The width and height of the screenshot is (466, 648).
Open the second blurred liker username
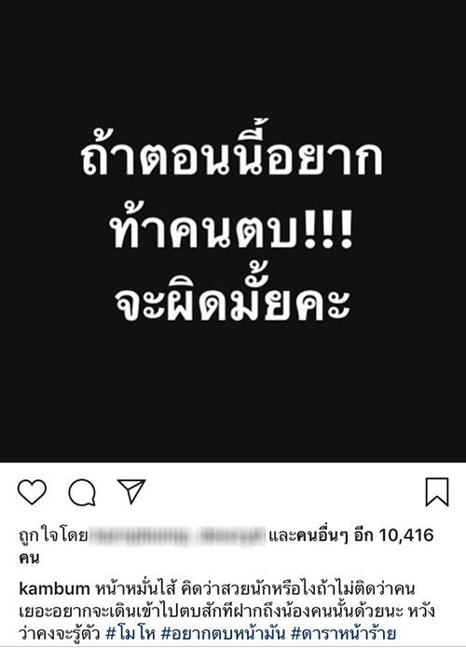click(231, 536)
